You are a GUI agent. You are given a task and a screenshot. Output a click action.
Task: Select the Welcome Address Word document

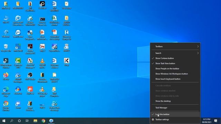[x=55, y=63]
